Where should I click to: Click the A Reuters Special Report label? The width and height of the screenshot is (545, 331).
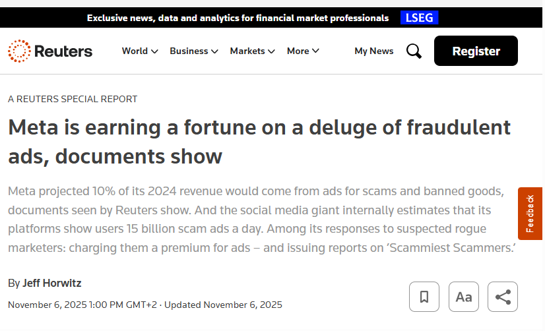pyautogui.click(x=73, y=99)
